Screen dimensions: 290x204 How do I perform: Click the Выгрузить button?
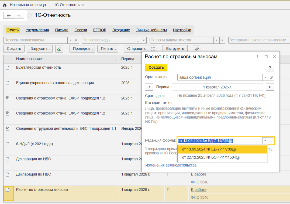coord(175,49)
